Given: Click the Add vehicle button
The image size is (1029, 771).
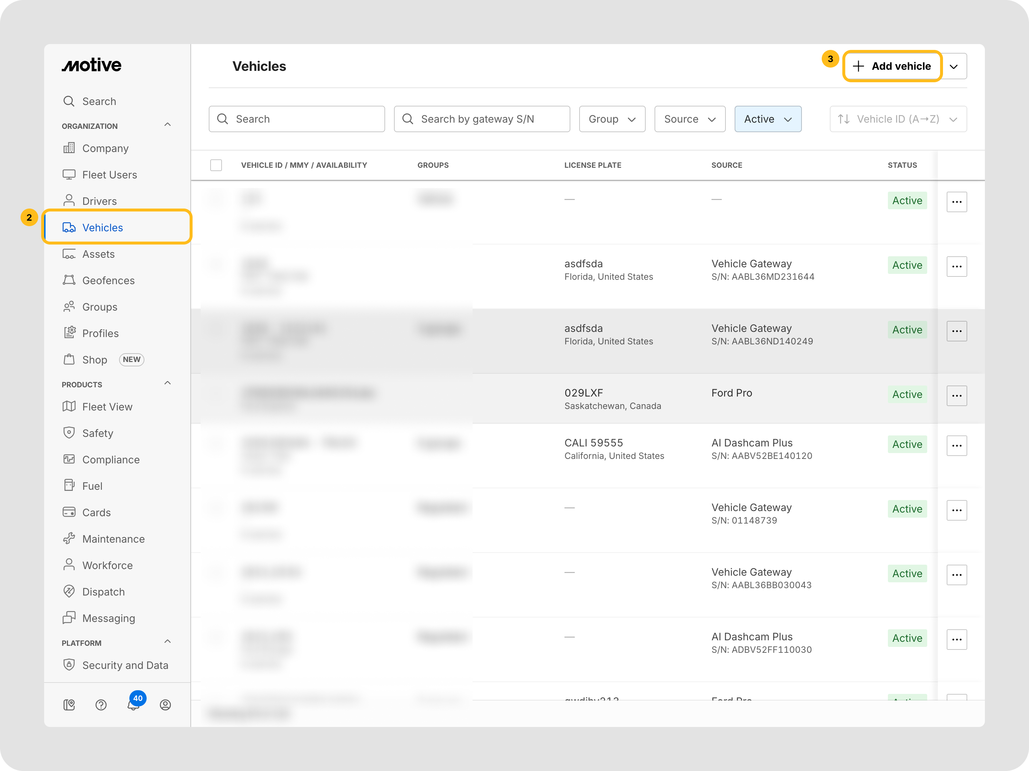Looking at the screenshot, I should coord(892,66).
